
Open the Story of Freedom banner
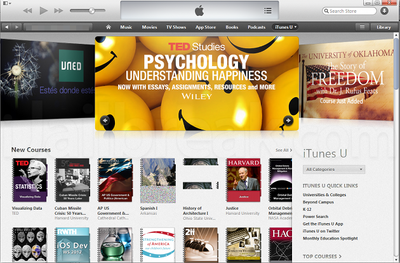coord(347,79)
